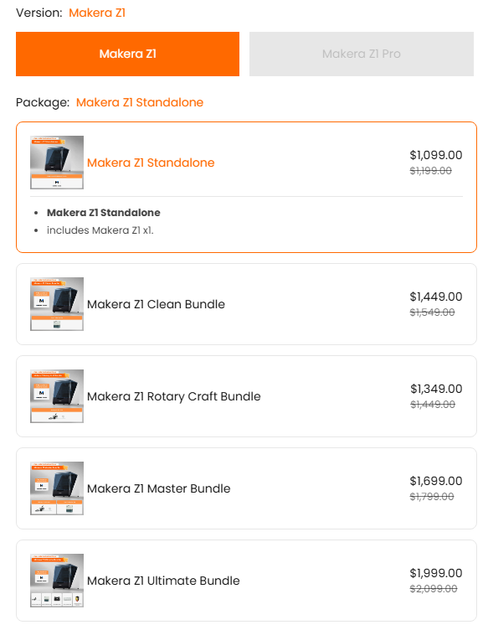
Task: Open the Master Bundle thumbnail
Action: point(57,488)
